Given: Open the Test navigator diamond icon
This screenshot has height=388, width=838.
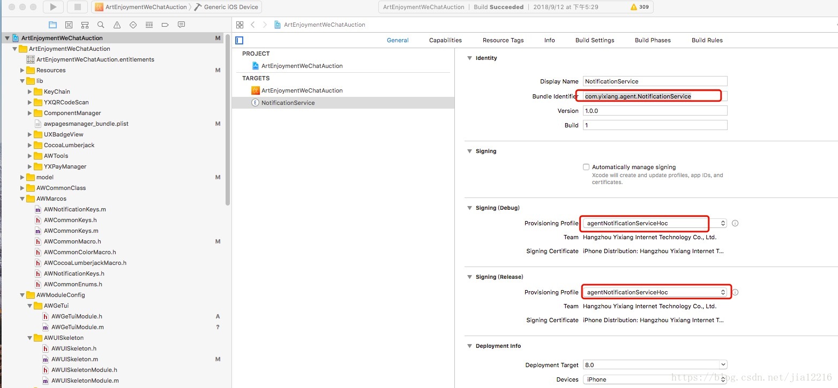Looking at the screenshot, I should [x=133, y=25].
